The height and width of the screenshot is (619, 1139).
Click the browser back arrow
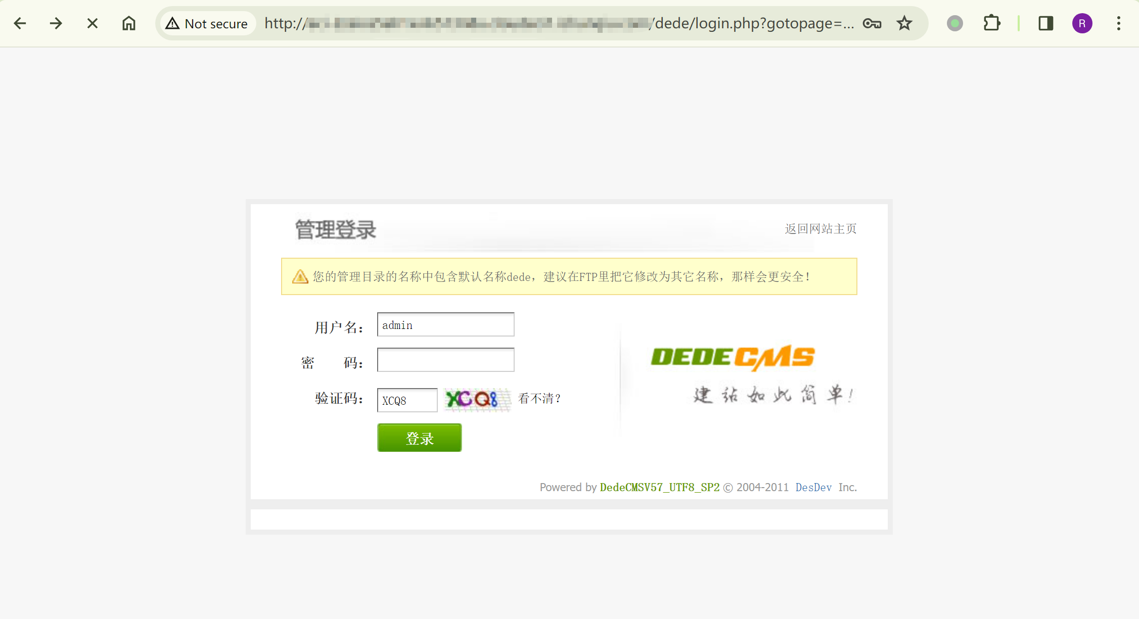(20, 23)
